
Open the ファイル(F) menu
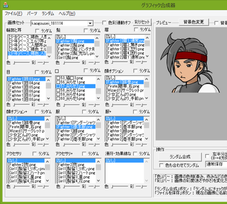13,14
